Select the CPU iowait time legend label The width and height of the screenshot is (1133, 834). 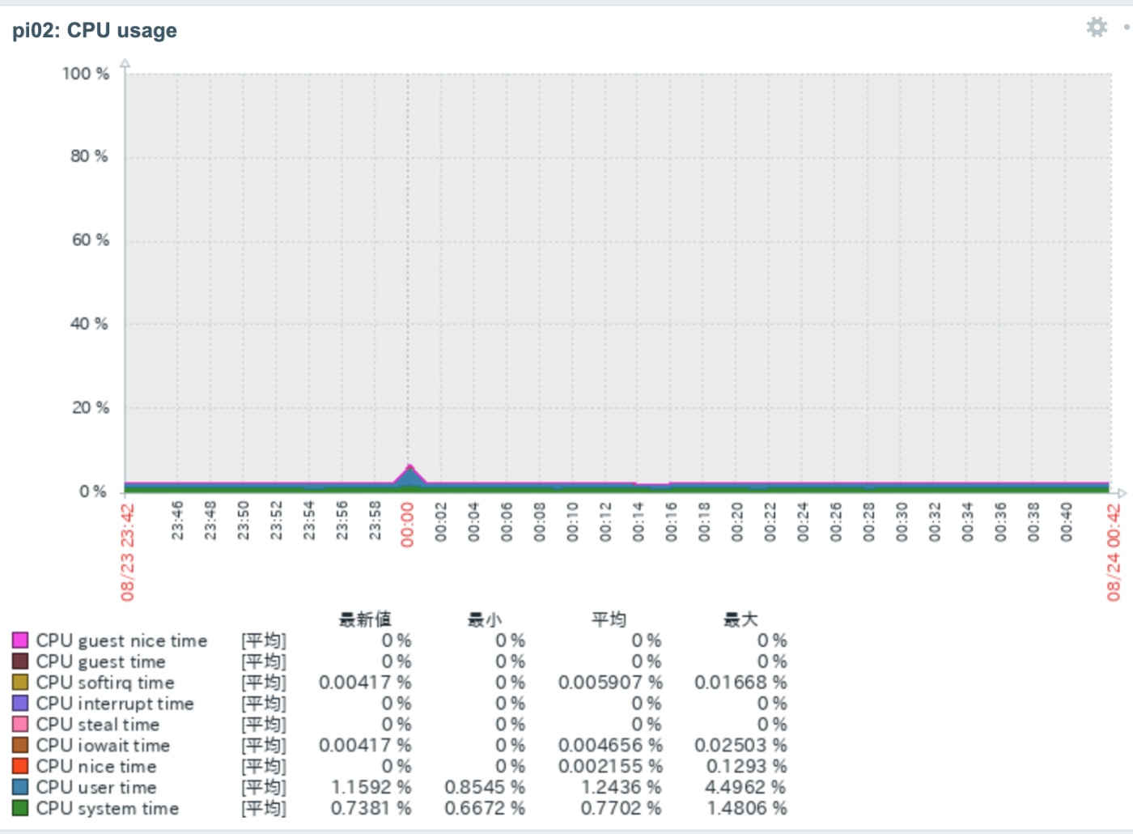coord(103,745)
